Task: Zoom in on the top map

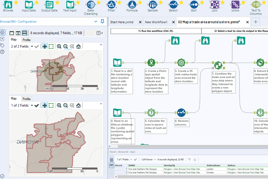Action: 59,46
